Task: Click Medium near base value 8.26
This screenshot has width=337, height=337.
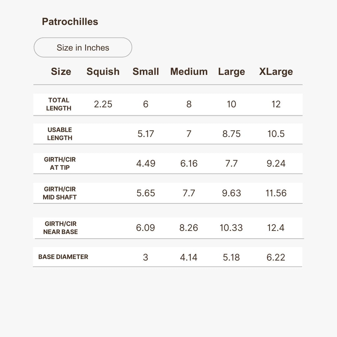Action: pos(189,227)
